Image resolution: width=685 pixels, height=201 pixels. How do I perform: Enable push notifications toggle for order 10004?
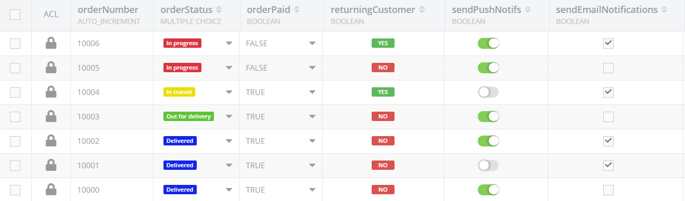pyautogui.click(x=488, y=92)
